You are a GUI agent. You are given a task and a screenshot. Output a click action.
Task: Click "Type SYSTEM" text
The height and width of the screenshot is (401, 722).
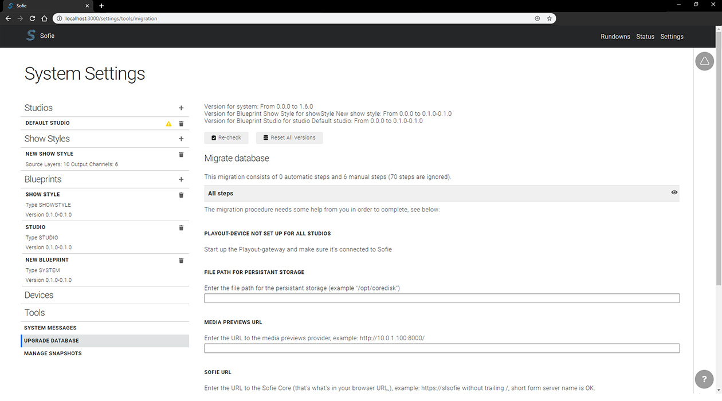click(42, 270)
